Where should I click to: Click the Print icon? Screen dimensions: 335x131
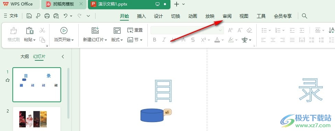coord(47,16)
